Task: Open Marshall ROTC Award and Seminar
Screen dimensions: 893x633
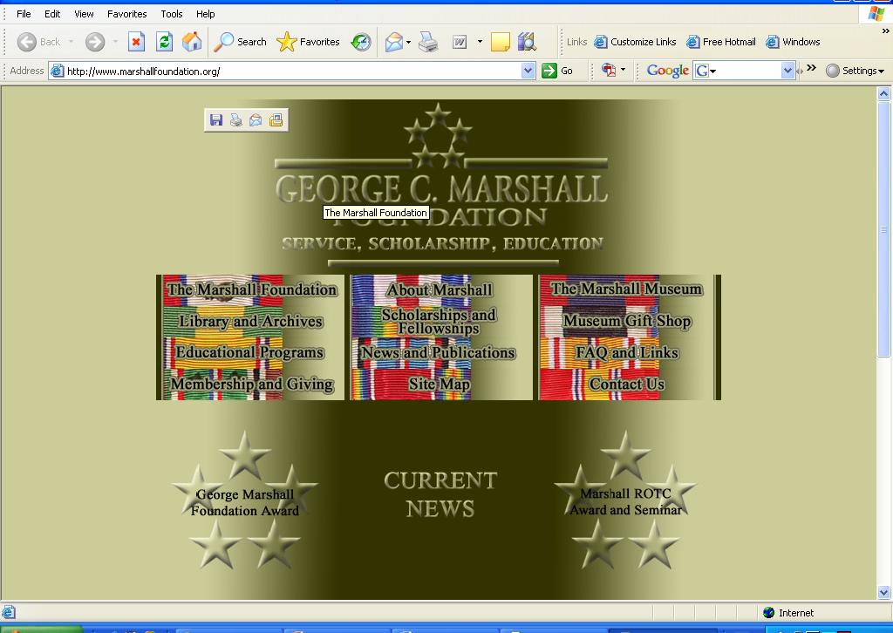Action: [625, 501]
